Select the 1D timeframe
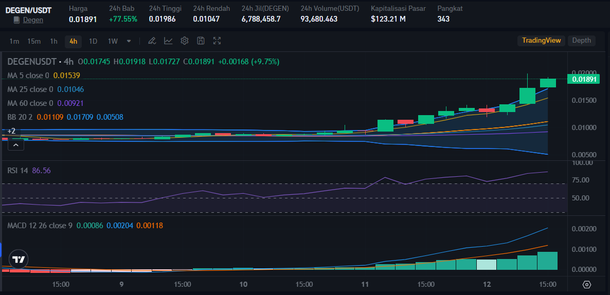 [93, 41]
